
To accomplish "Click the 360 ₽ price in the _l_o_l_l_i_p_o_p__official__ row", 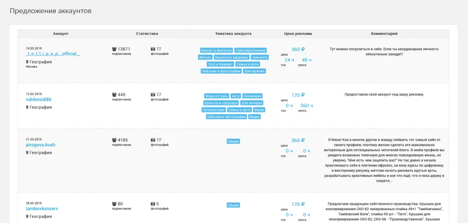I will tap(298, 49).
